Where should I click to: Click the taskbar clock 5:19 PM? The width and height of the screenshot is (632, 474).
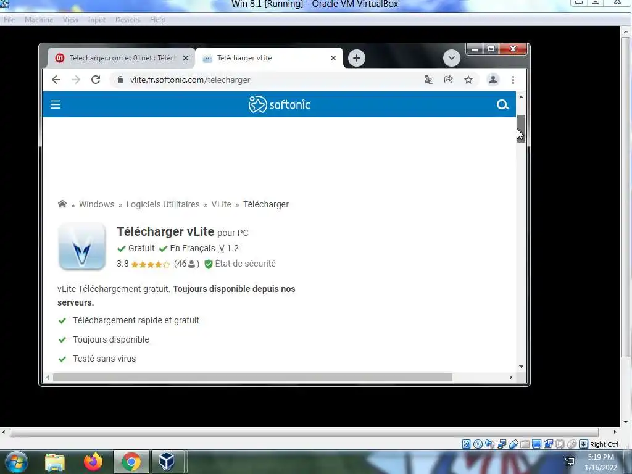point(601,457)
